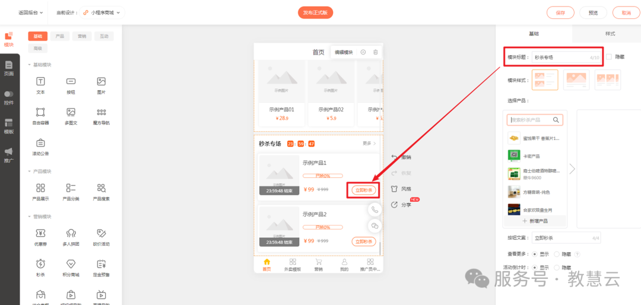Click the 保存 save button
641x305 pixels.
click(x=560, y=12)
